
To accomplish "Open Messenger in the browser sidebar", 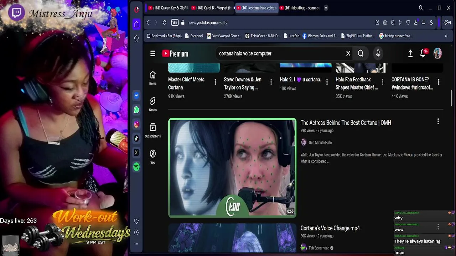I will coord(136,96).
